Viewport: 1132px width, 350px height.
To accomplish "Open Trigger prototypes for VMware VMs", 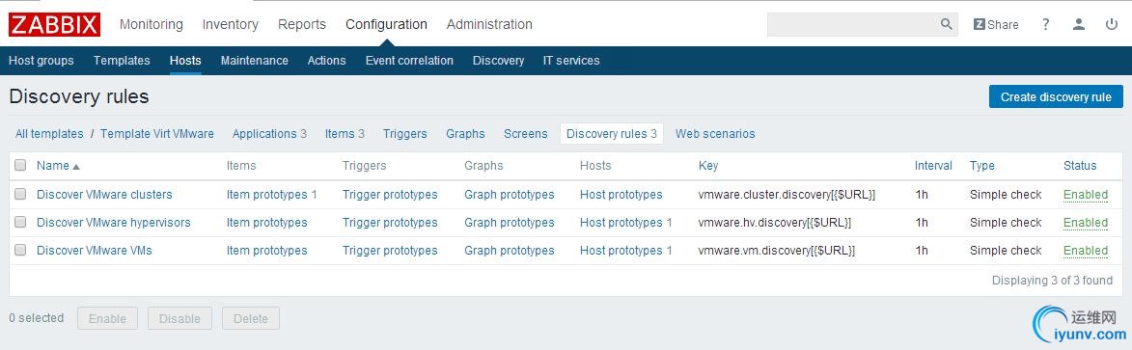I will pos(390,251).
